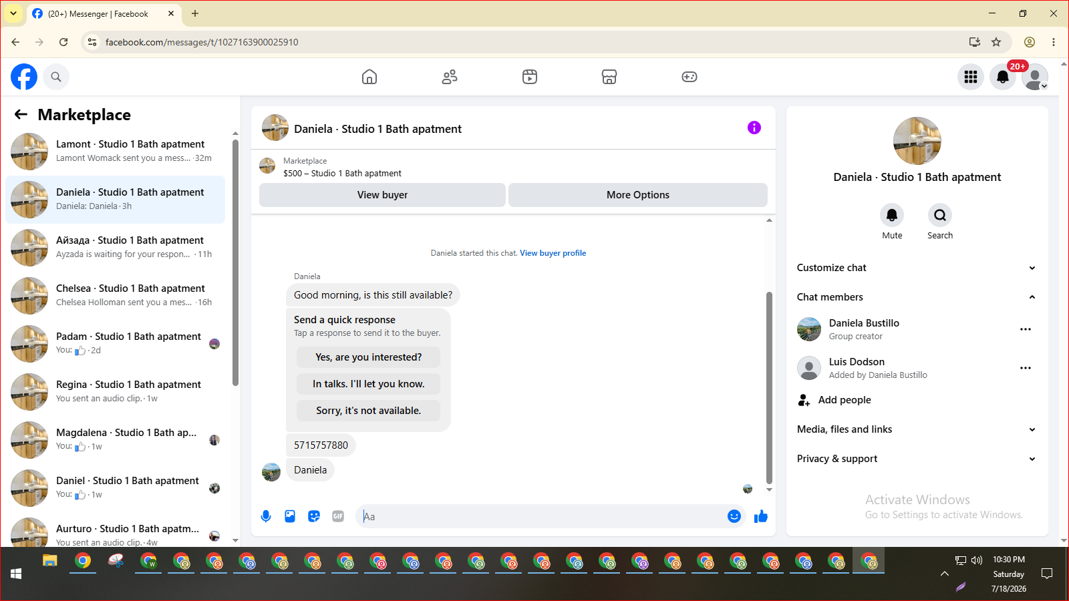Collapse the Chat members section
Image resolution: width=1069 pixels, height=601 pixels.
pyautogui.click(x=917, y=297)
